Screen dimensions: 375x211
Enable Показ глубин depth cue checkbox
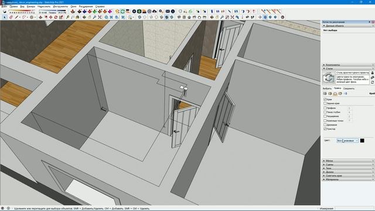coord(325,112)
